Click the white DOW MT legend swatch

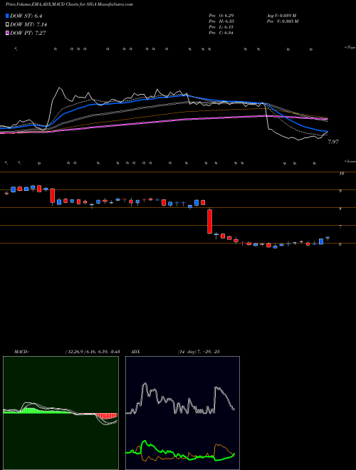(8, 24)
